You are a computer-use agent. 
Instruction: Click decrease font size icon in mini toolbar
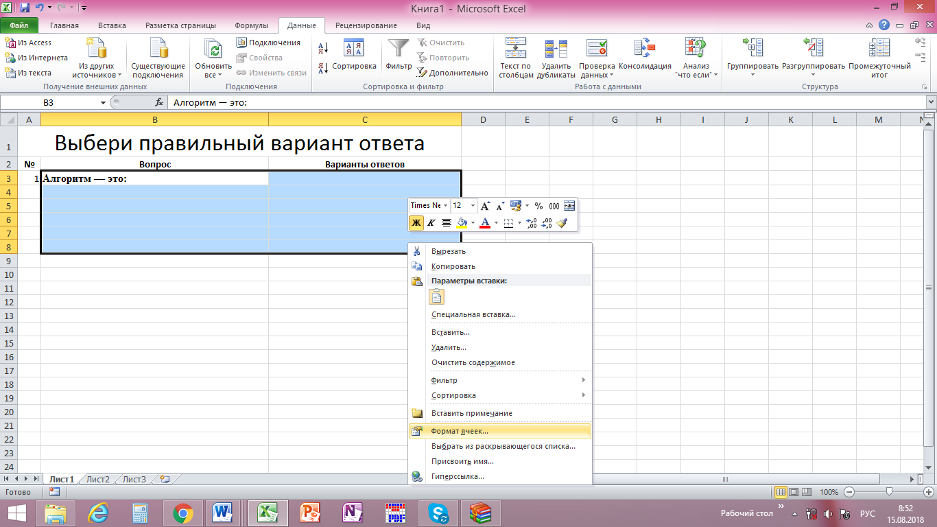[x=500, y=206]
